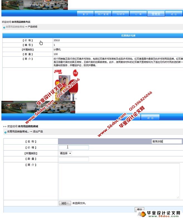183x219 pixels.
Task: Click the 未选择文件 file status text
Action: 79,203
